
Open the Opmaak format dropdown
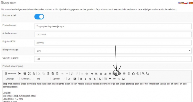(x=59, y=79)
